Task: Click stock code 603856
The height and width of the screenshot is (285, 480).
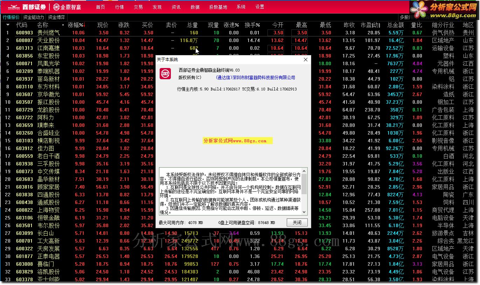Action: pos(25,56)
